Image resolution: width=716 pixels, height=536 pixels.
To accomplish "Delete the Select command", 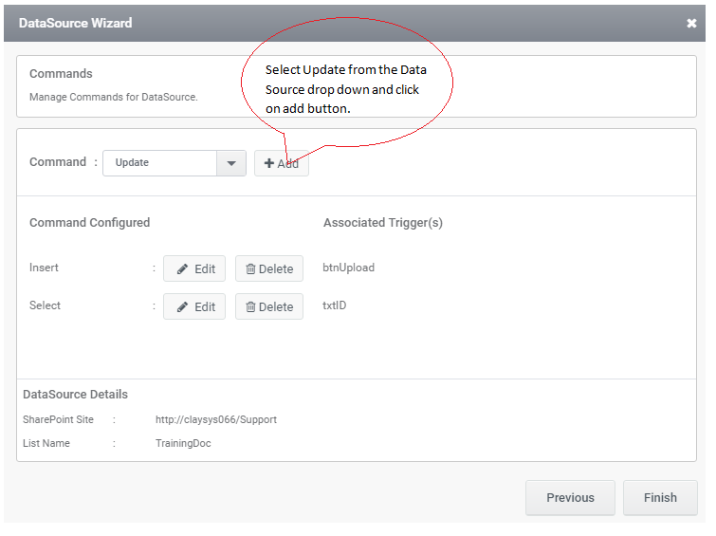I will tap(269, 306).
